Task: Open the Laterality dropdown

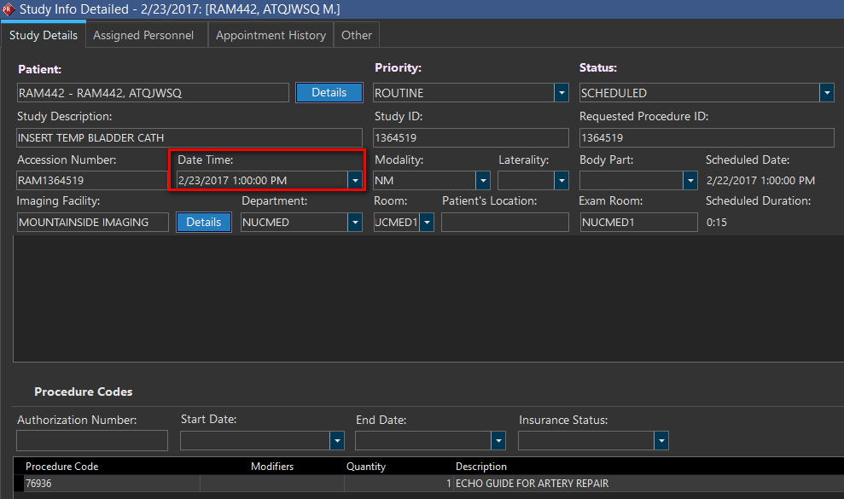Action: [561, 181]
